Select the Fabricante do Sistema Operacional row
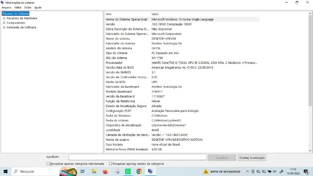313x176 pixels. pyautogui.click(x=182, y=34)
